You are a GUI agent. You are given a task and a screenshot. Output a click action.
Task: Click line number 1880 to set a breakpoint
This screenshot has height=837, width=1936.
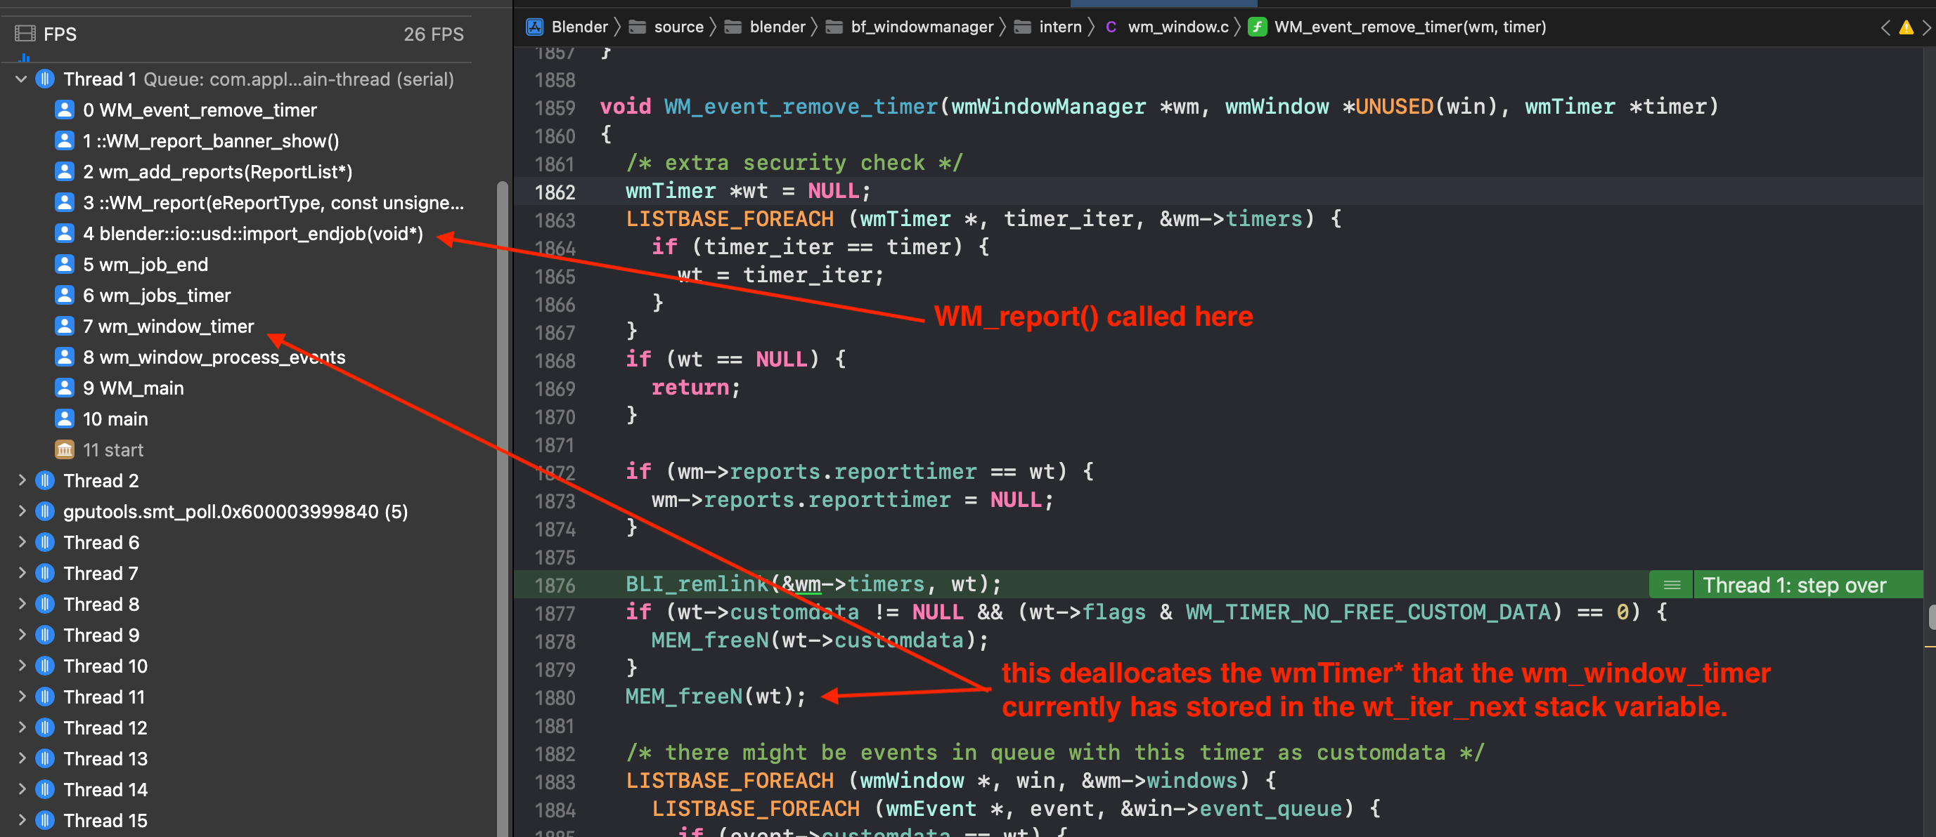click(x=554, y=697)
